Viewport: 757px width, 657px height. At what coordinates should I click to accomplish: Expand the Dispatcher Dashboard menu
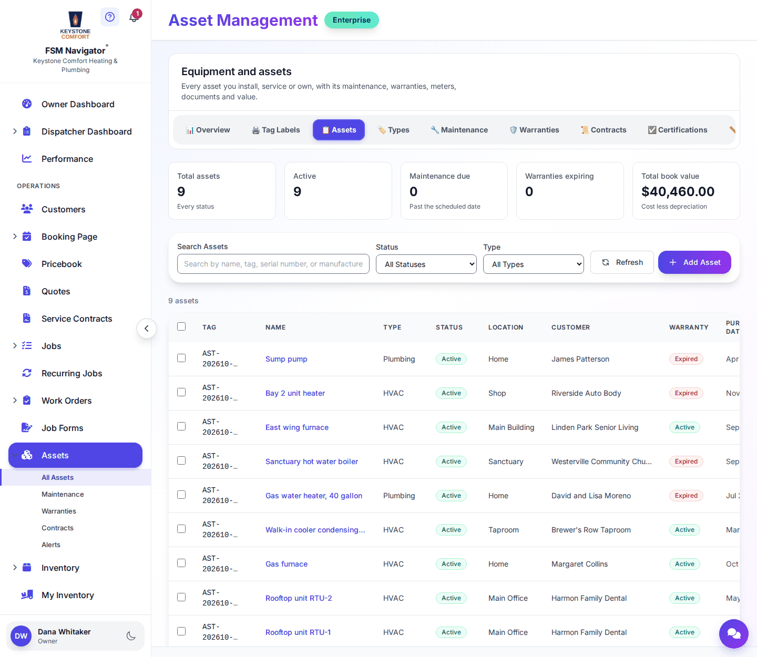15,131
